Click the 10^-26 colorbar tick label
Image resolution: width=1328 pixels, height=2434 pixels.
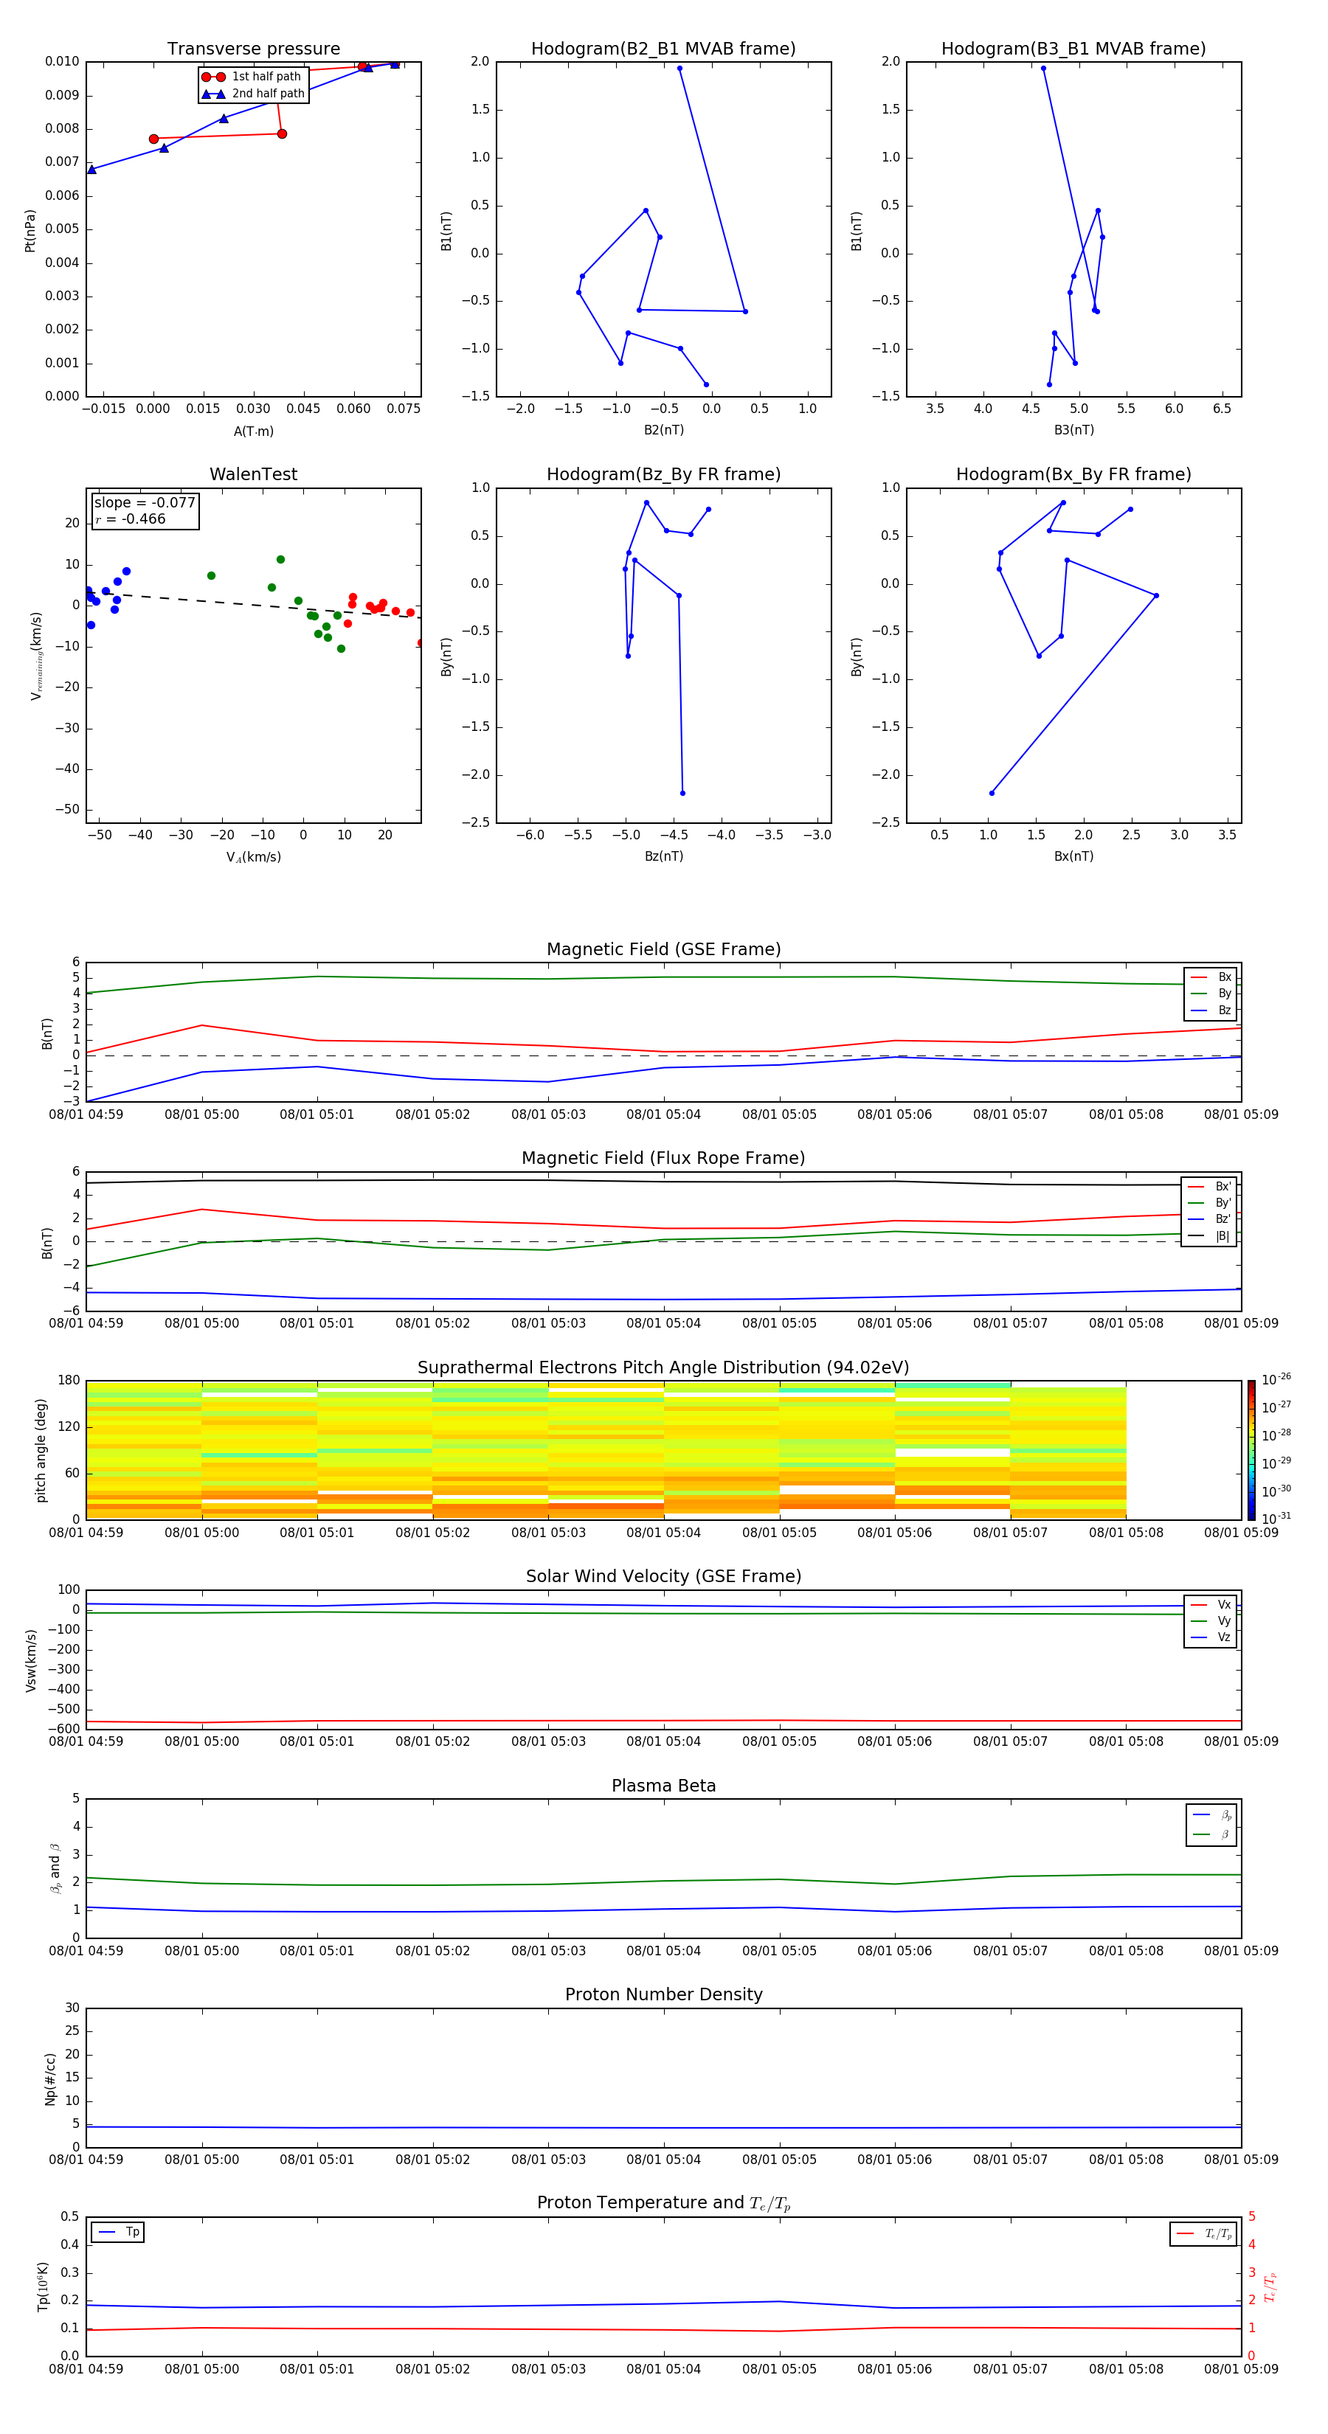[x=1276, y=1379]
